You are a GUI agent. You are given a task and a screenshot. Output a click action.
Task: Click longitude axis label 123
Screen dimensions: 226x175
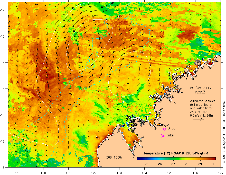click(119, 173)
